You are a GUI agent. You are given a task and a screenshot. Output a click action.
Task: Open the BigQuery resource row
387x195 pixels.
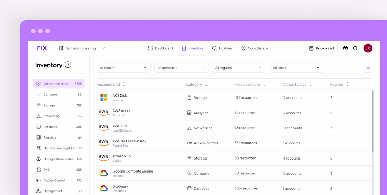pyautogui.click(x=234, y=188)
